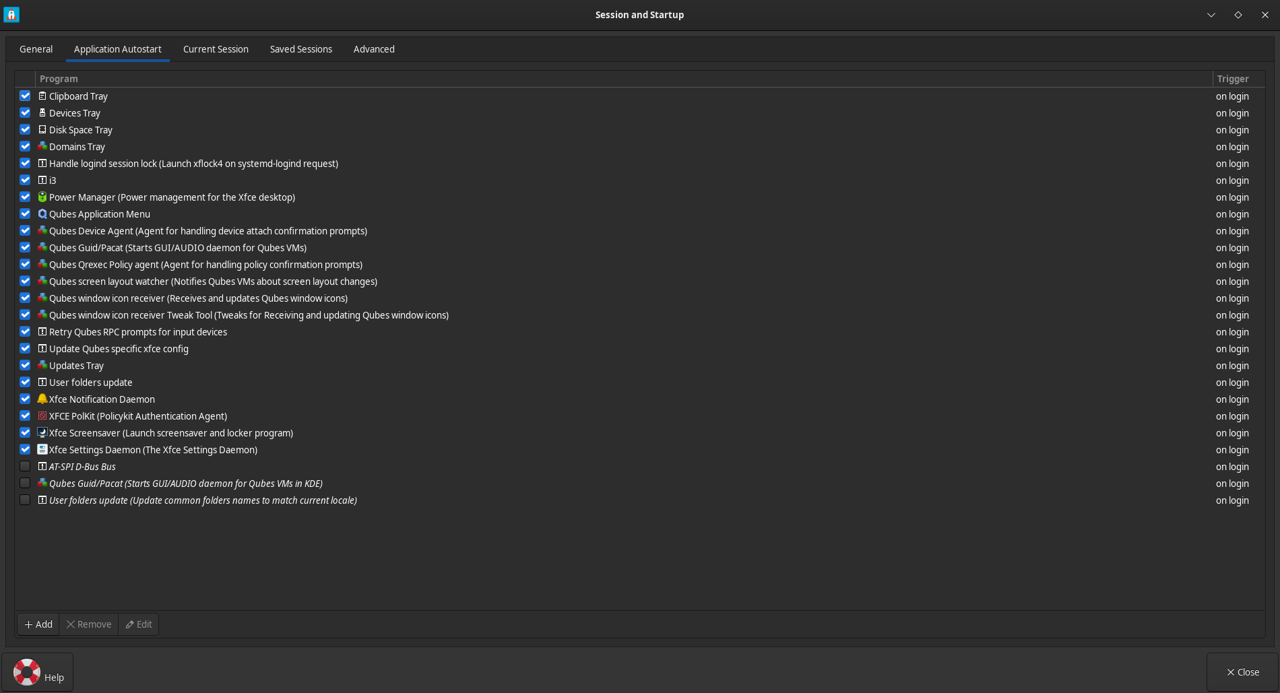The height and width of the screenshot is (693, 1280).
Task: Click the Xfce Settings Daemon icon
Action: click(42, 450)
